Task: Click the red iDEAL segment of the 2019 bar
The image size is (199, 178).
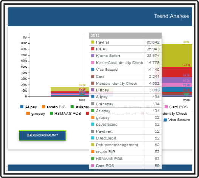Action: [177, 72]
